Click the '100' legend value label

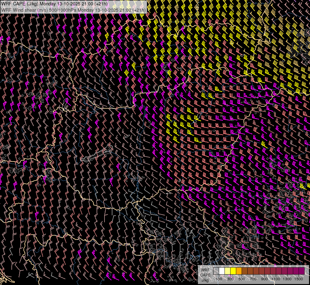tap(219, 279)
